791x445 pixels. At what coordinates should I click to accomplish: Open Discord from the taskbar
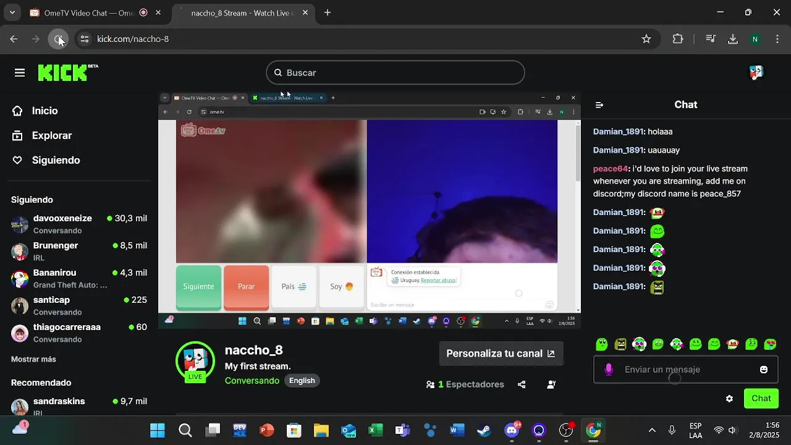click(512, 430)
